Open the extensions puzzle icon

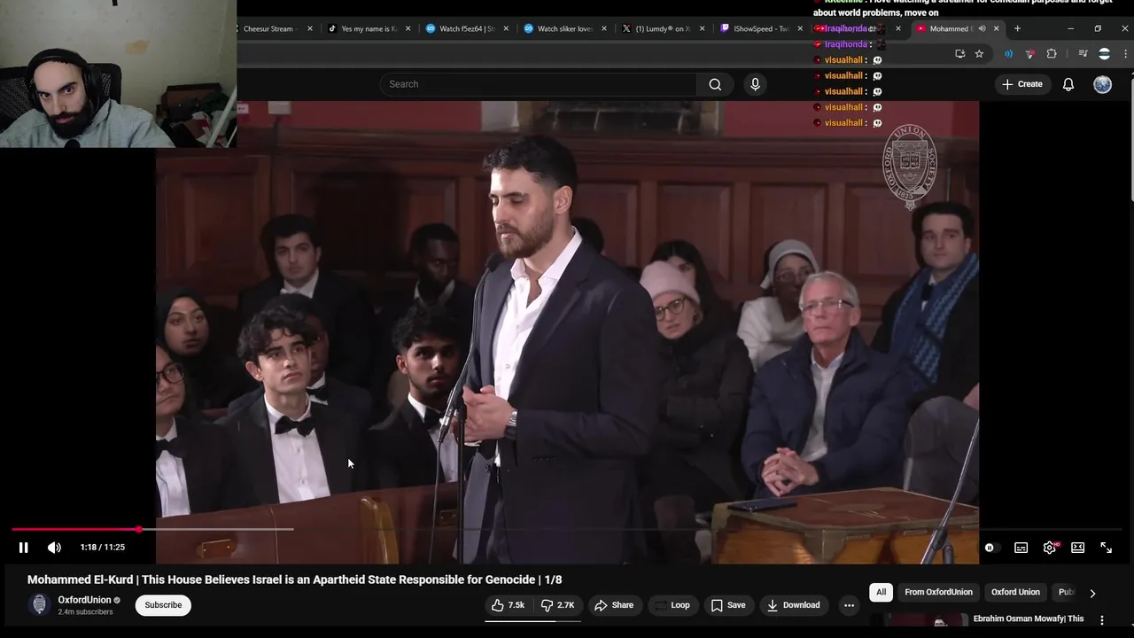coord(1052,54)
